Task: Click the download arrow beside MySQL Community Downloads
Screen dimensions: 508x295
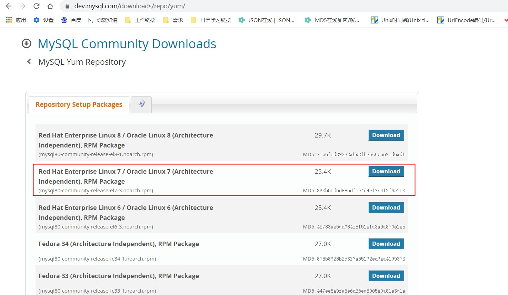Action: click(27, 44)
